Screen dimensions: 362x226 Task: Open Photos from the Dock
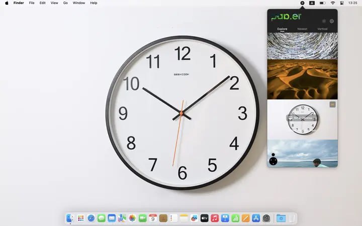click(132, 218)
